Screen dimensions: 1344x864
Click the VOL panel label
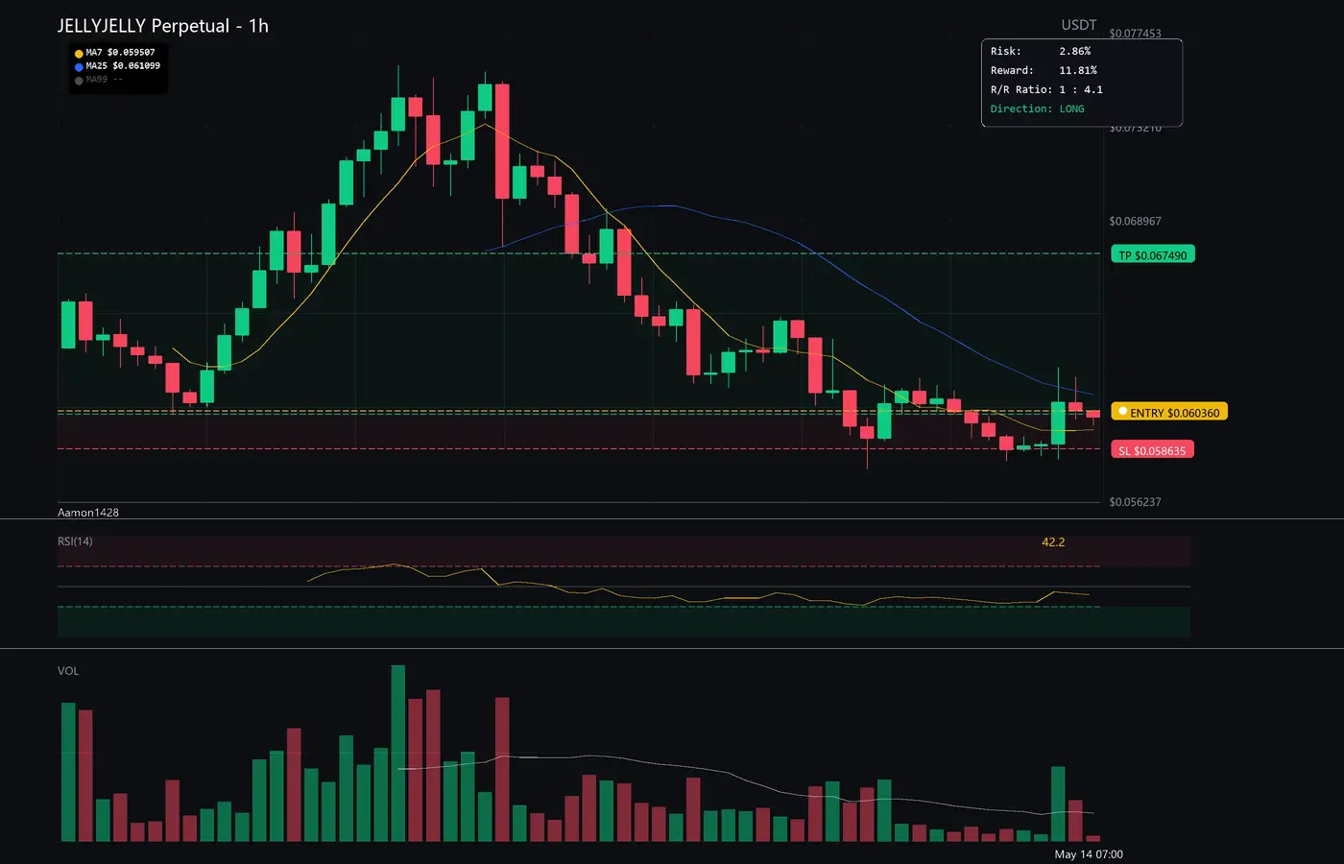(x=68, y=671)
